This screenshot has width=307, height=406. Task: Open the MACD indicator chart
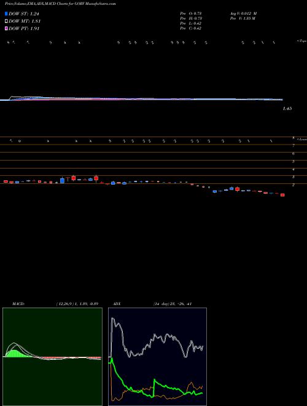52,357
